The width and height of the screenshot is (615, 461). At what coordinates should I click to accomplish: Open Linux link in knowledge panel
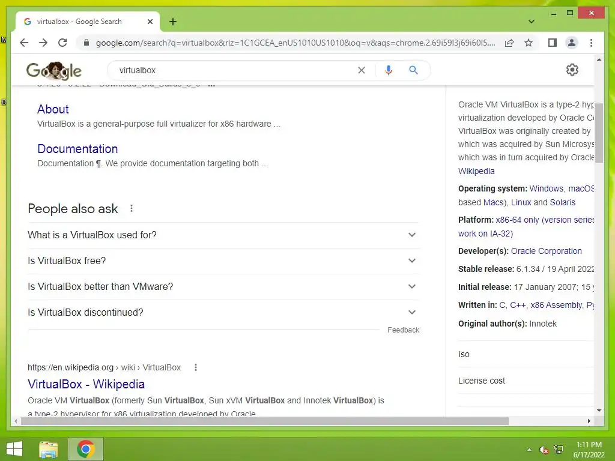pos(521,202)
